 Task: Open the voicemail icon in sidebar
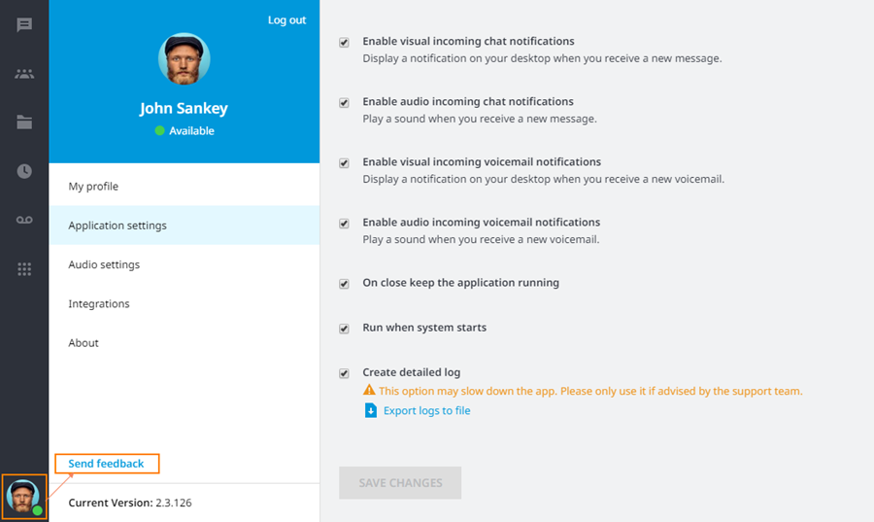click(24, 221)
